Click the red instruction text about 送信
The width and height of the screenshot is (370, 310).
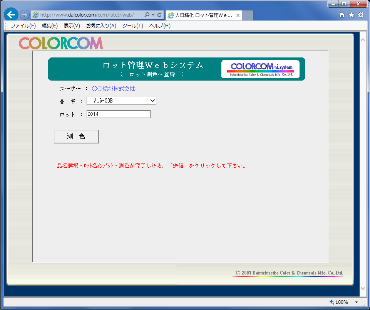click(152, 166)
